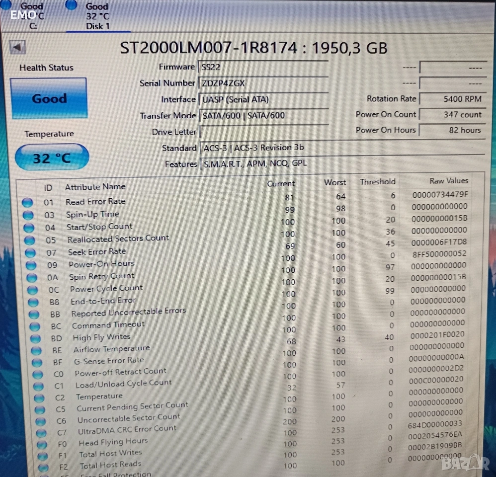Click status icon for Load/Unload Cycle Count
This screenshot has width=496, height=477.
point(38,386)
